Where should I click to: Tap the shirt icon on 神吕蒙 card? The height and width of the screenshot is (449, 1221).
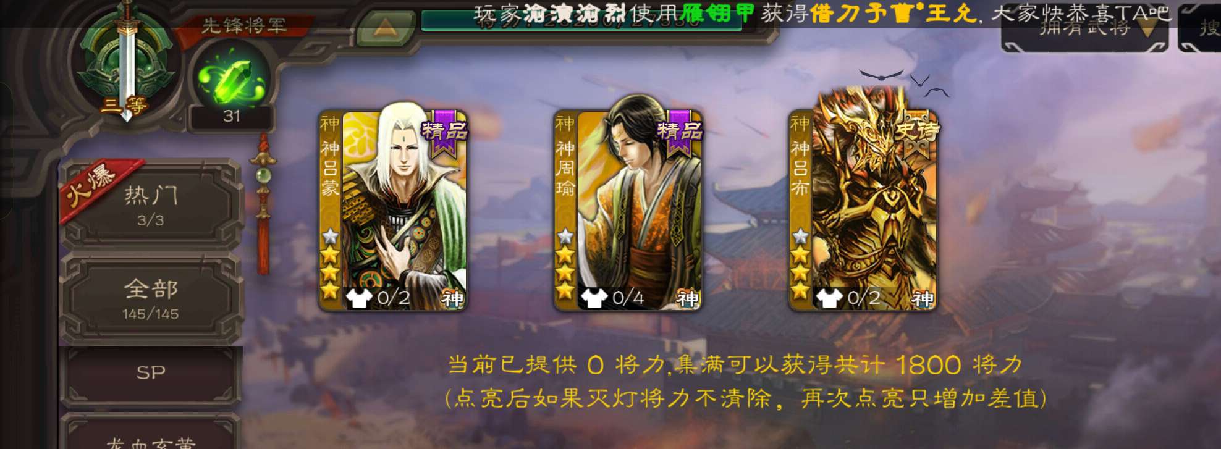[358, 298]
